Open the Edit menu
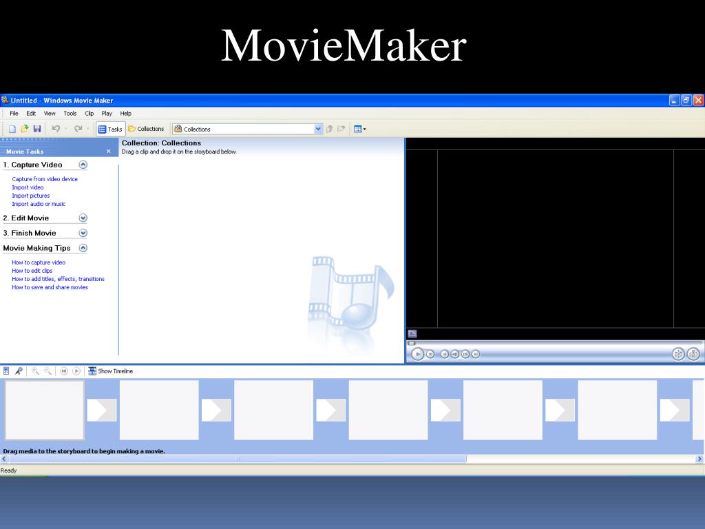705x529 pixels. (x=31, y=114)
